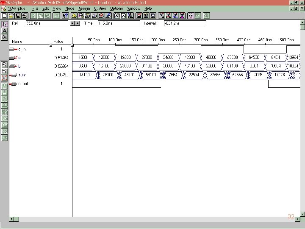Screen dimensions: 305x229
Task: Click the Undo toolbar icon
Action: tap(56, 16)
